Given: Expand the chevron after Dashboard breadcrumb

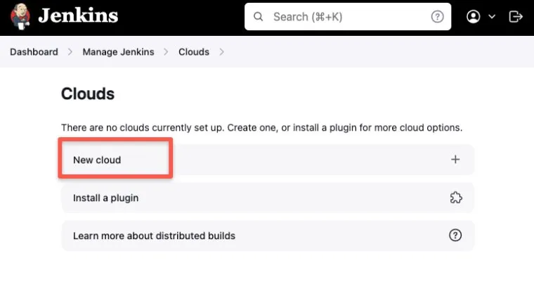Looking at the screenshot, I should [70, 52].
